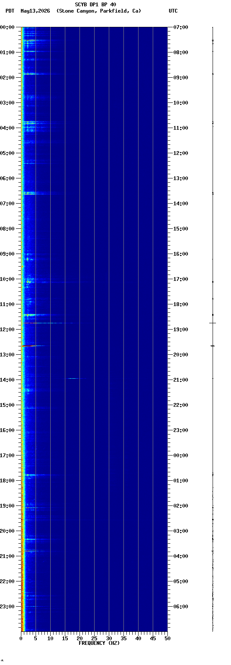Click the 'PDT' timezone label
231x665 pixels.
[x=10, y=11]
